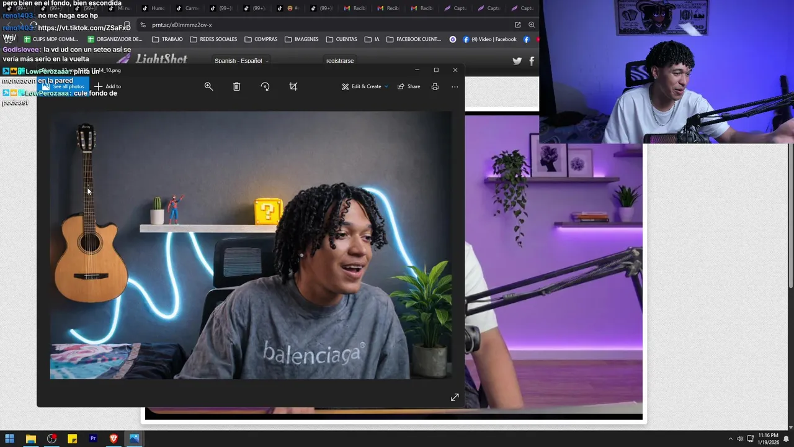
Task: Open the LightShot logo link
Action: click(x=152, y=60)
